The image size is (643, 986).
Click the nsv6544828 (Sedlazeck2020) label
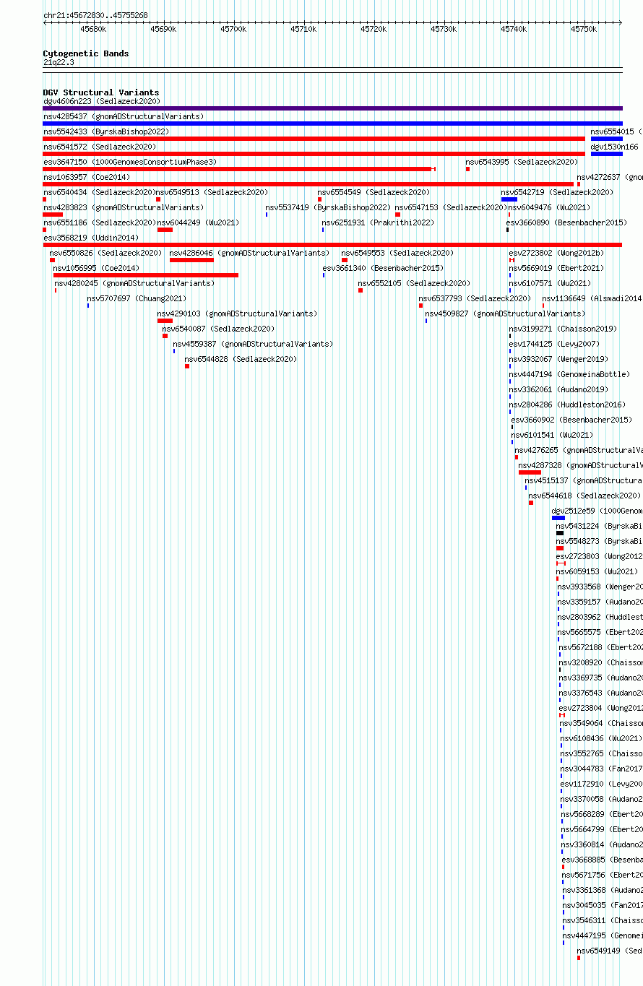(x=241, y=360)
